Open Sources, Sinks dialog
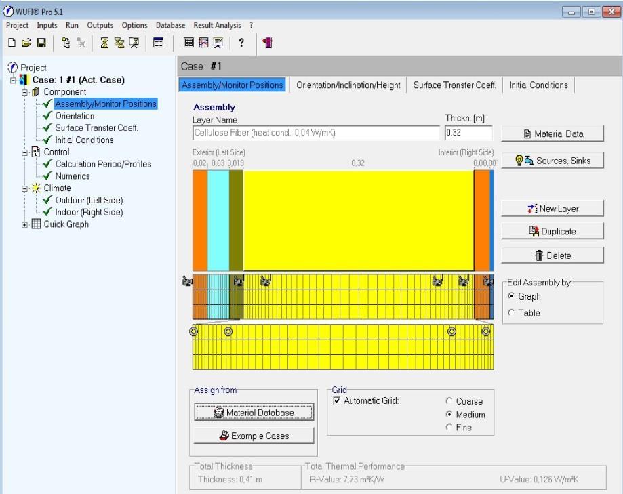Screen dimensions: 623x494 coord(552,161)
